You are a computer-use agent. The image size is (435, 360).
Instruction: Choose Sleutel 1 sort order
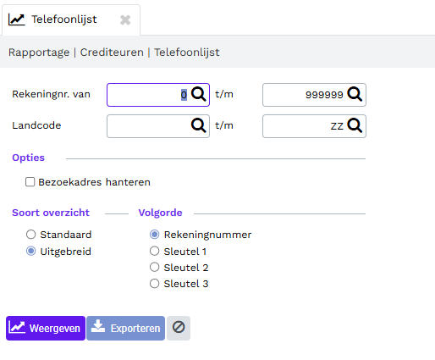[x=154, y=251]
